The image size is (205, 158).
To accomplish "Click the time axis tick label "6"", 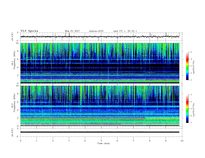I will [x=117, y=141].
